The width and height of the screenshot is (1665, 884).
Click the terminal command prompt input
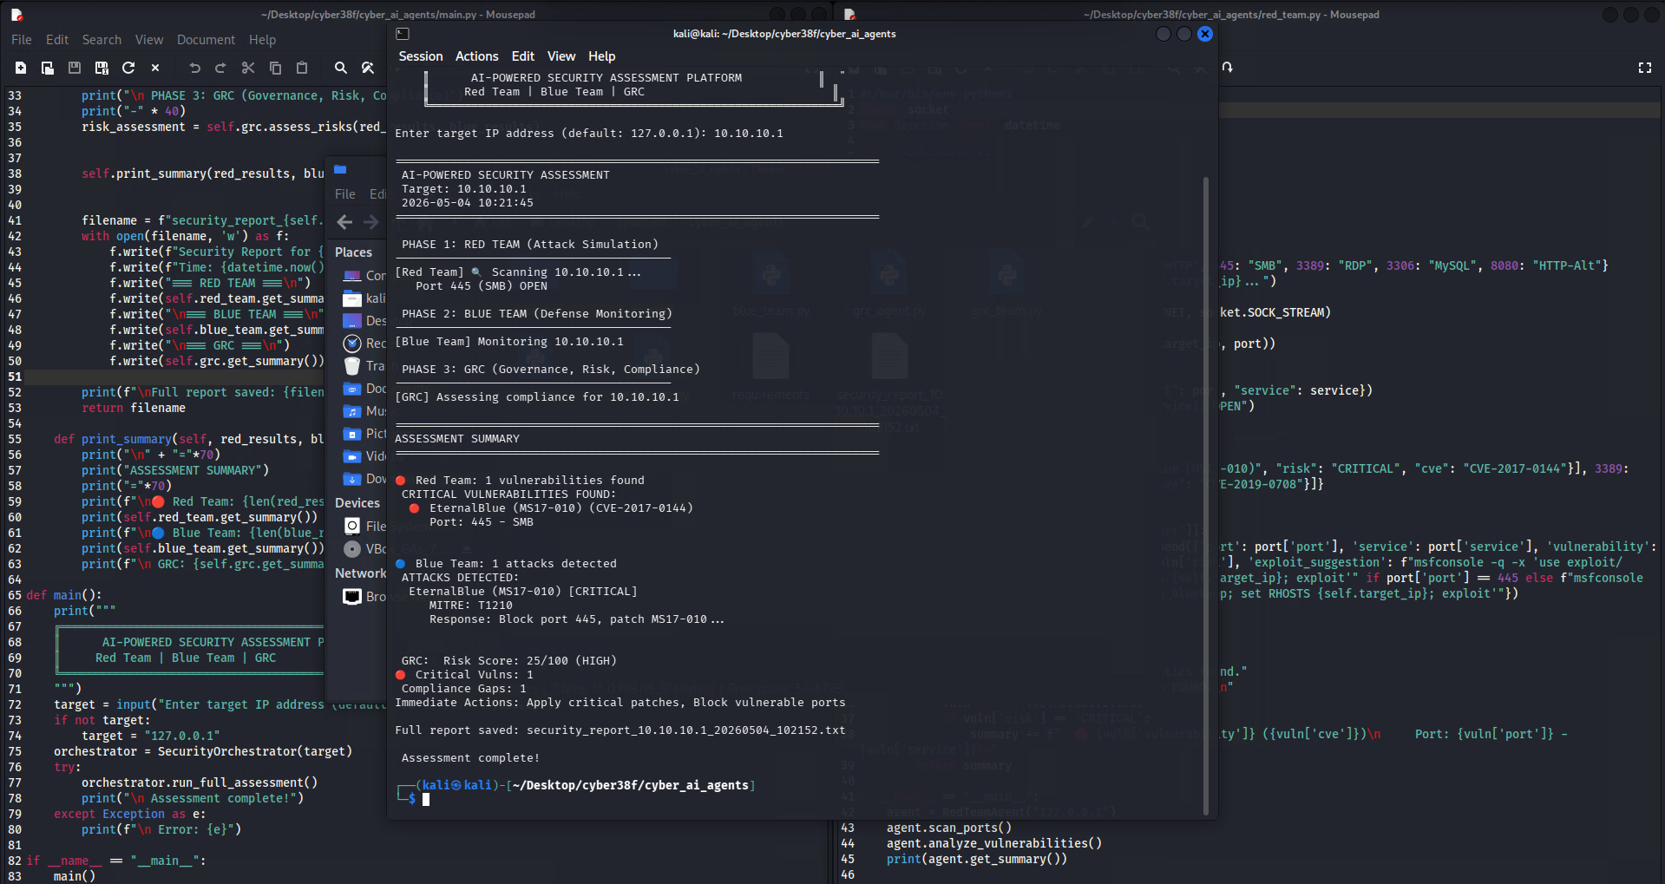click(x=426, y=800)
